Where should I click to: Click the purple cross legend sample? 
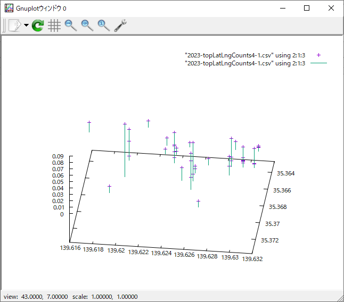[x=318, y=55]
